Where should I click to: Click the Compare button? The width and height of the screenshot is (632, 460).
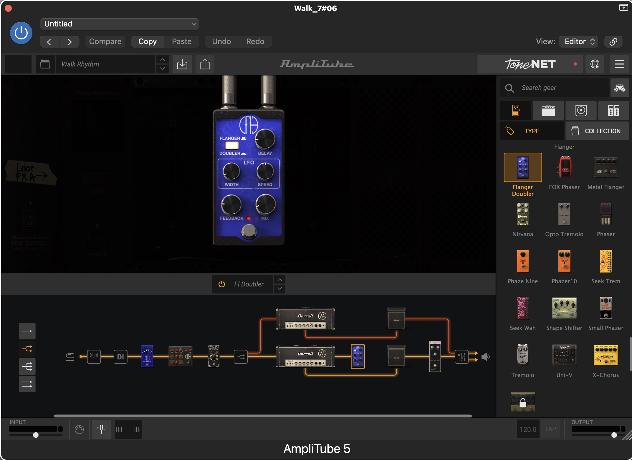point(105,41)
